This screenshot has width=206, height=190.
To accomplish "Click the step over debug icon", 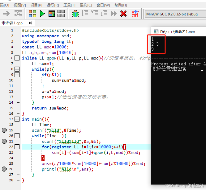I will tap(85, 13).
